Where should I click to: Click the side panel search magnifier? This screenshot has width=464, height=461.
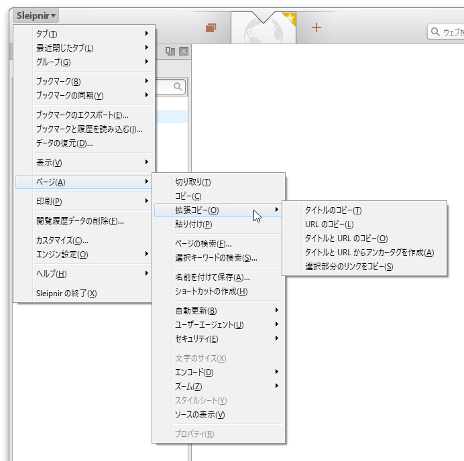pos(178,86)
